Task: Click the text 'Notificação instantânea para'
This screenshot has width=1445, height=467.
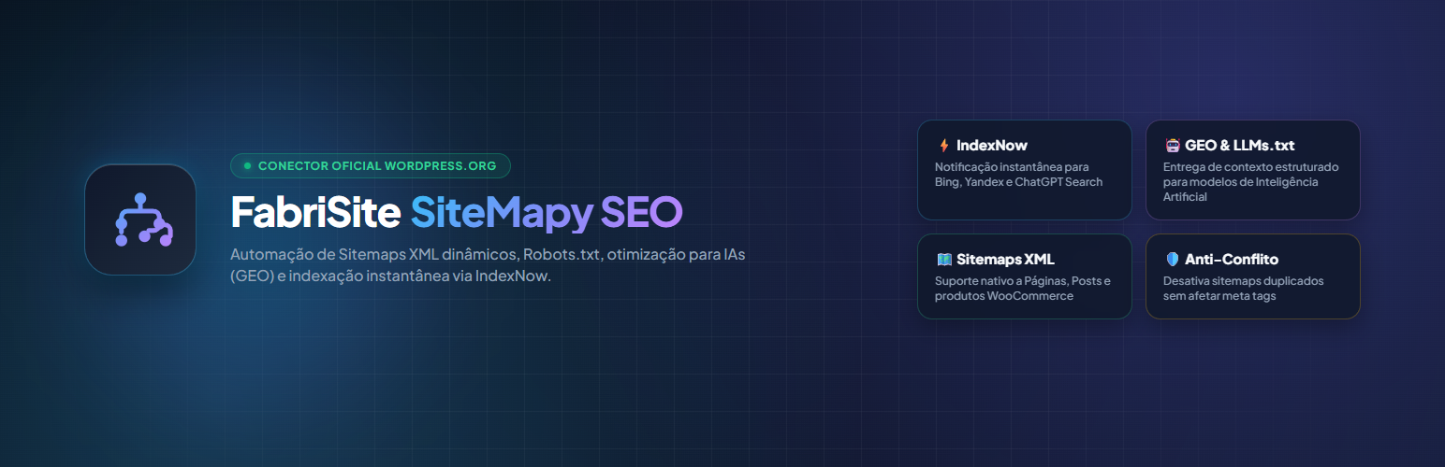Action: pyautogui.click(x=1012, y=167)
